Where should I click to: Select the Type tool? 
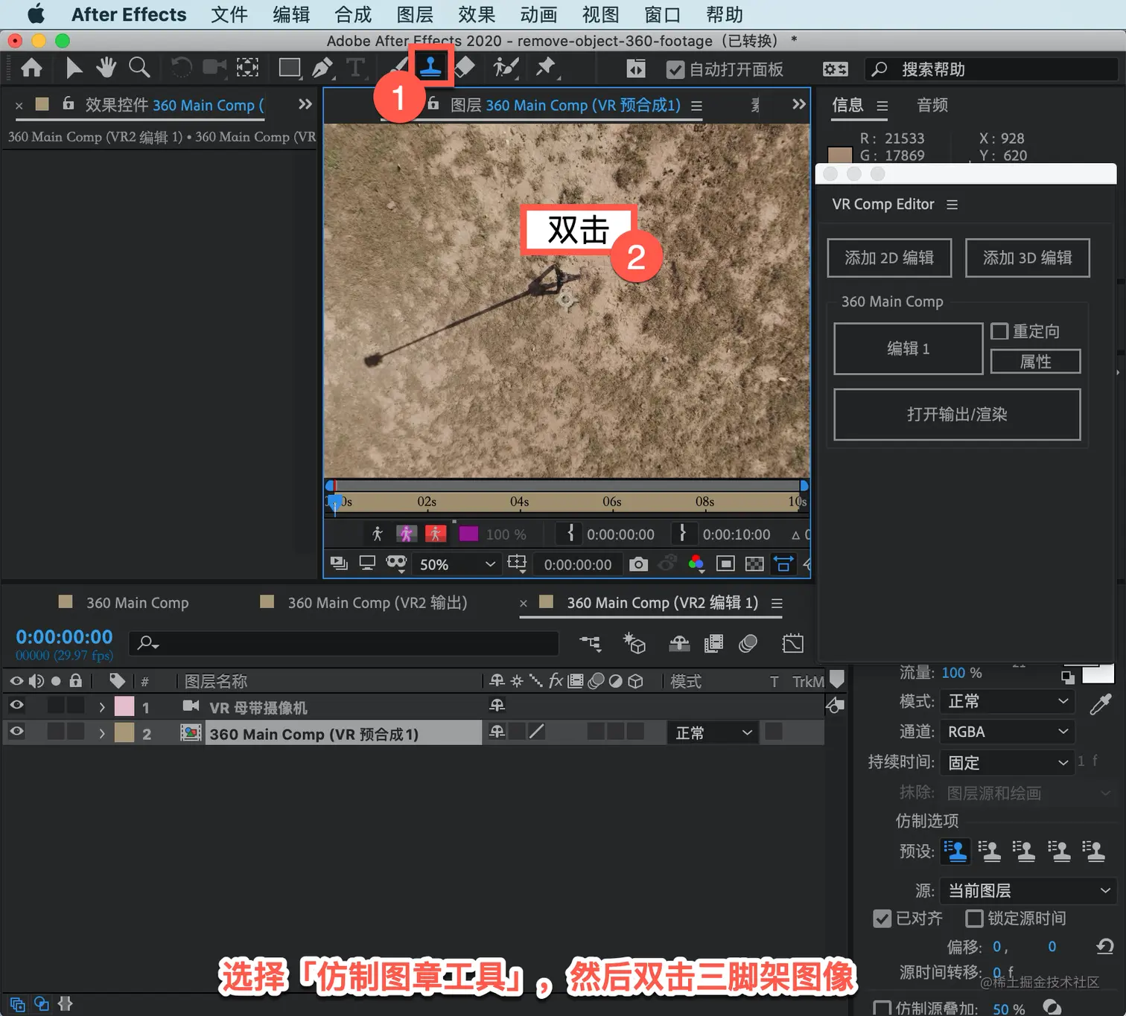pyautogui.click(x=356, y=68)
